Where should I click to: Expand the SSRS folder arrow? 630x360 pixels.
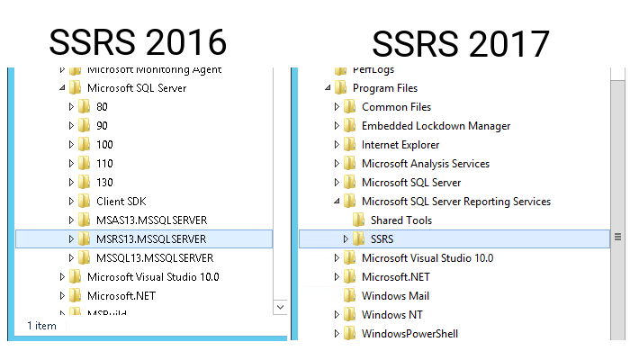[x=346, y=239]
